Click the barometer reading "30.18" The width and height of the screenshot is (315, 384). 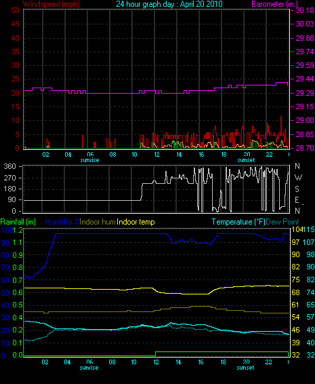(x=305, y=10)
